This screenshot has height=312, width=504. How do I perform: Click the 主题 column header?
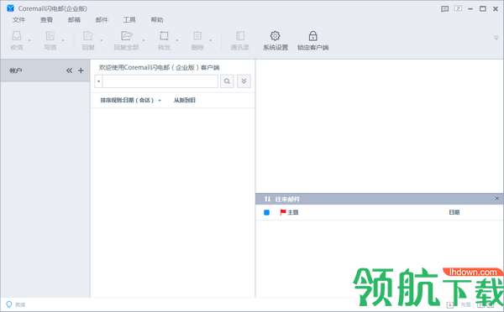click(x=293, y=212)
